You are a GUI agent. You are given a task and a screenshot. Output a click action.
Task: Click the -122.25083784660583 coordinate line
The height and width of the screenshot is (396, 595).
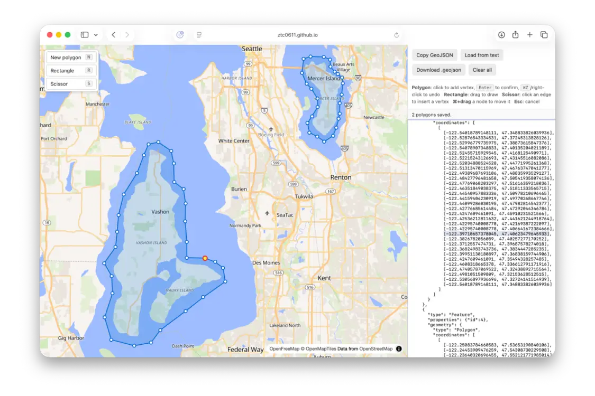click(x=497, y=345)
